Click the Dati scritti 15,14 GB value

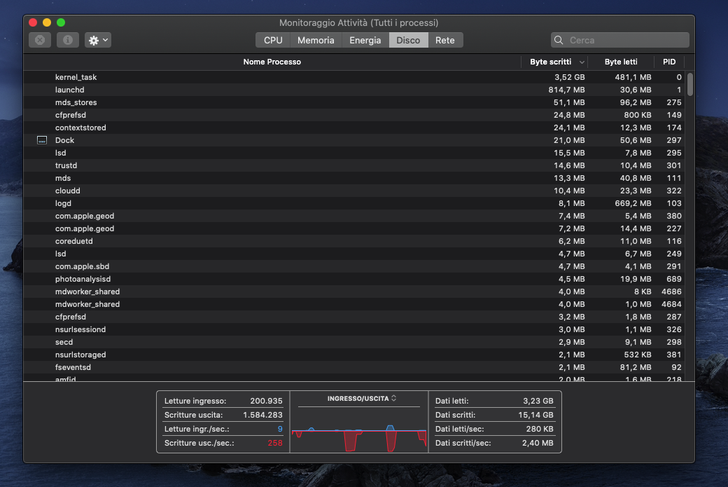[x=535, y=415]
